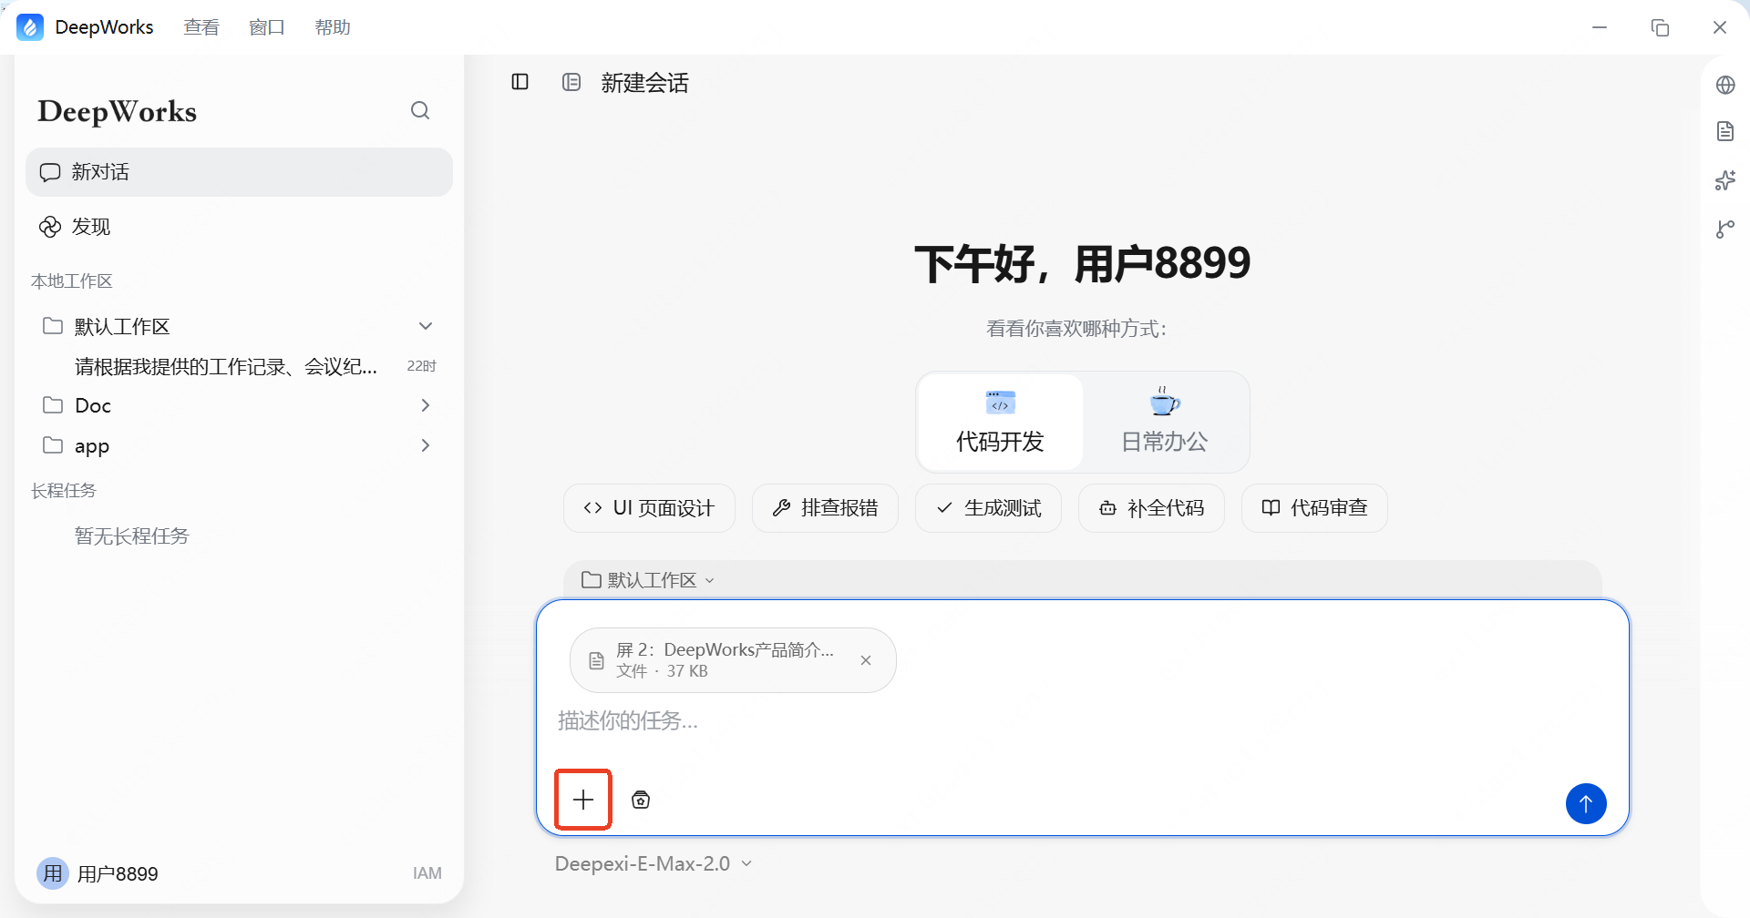Open the 默认工作区 dropdown above the input
Image resolution: width=1750 pixels, height=918 pixels.
pos(648,580)
